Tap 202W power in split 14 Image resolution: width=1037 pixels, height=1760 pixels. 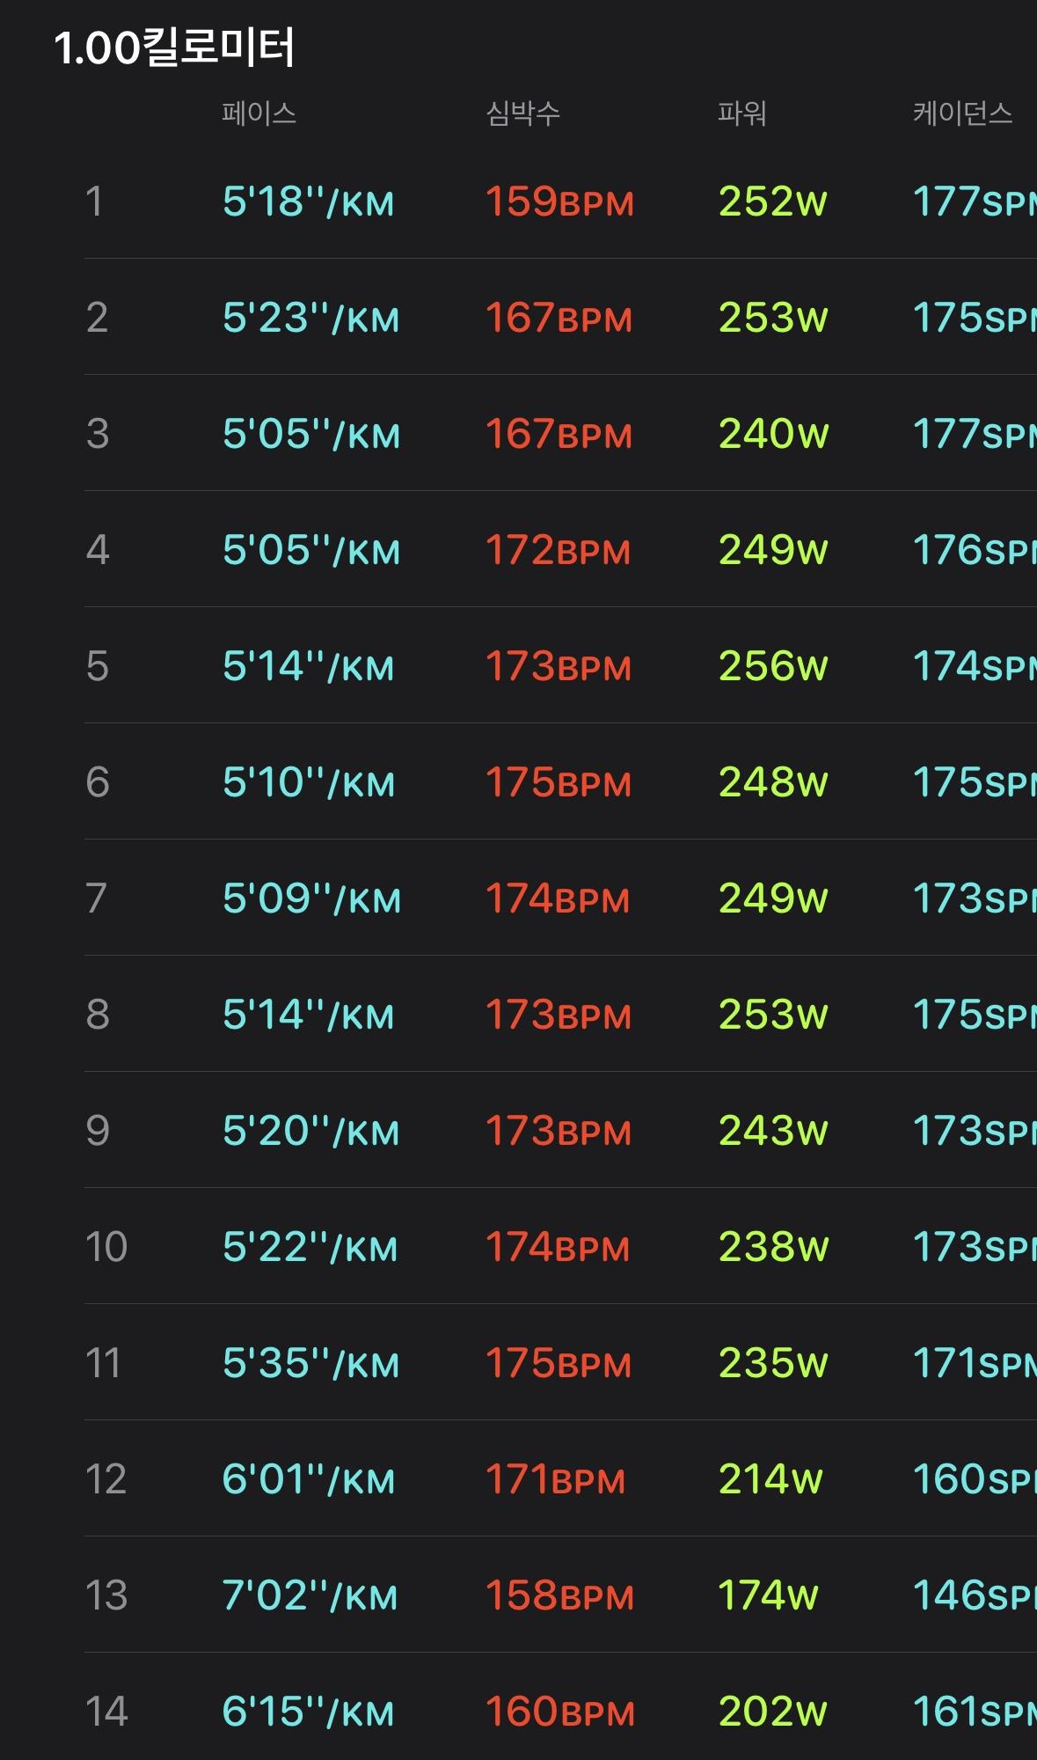tap(772, 1712)
